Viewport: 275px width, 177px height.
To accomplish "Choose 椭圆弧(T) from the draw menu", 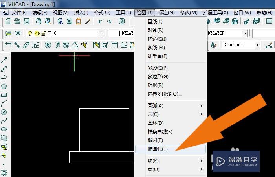I will pyautogui.click(x=170, y=149).
